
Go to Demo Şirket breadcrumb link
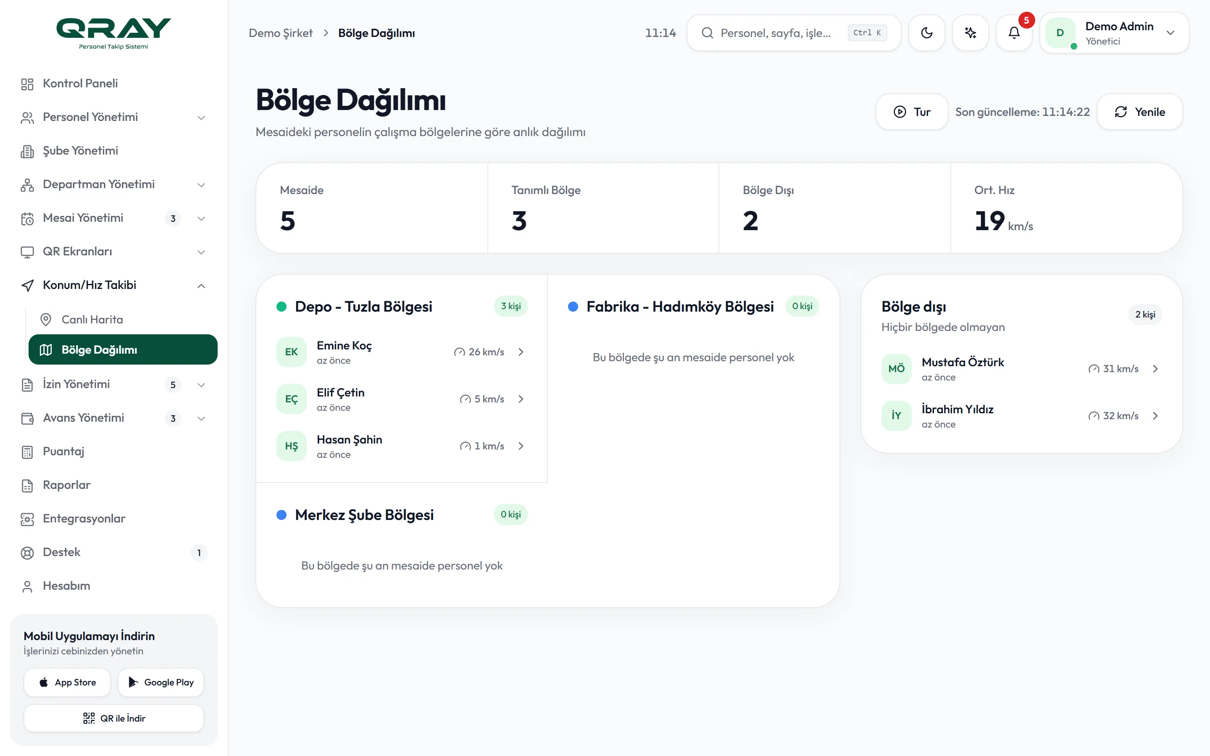tap(281, 33)
